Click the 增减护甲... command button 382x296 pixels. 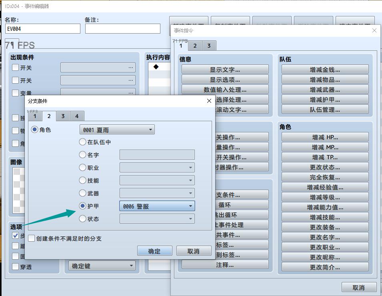325,99
